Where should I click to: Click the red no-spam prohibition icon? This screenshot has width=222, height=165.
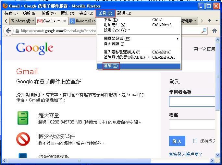[x=23, y=139]
